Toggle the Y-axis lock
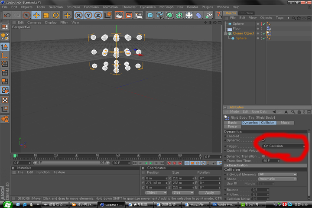The height and width of the screenshot is (208, 312). tap(88, 15)
